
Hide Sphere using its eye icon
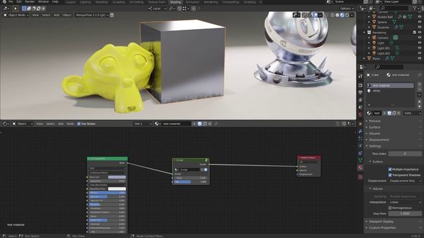[419, 22]
